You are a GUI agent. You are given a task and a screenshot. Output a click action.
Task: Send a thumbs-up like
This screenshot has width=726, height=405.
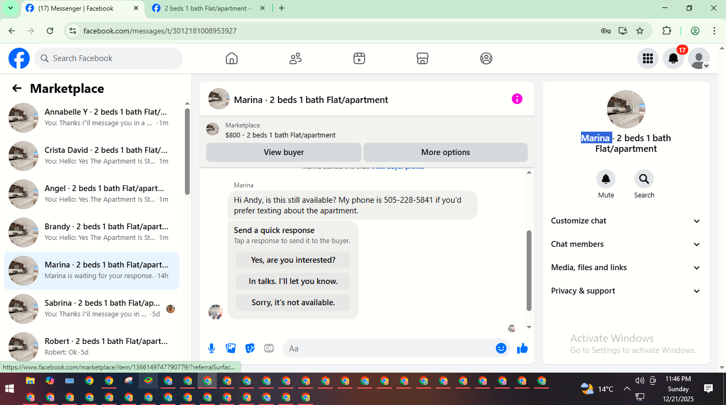522,348
